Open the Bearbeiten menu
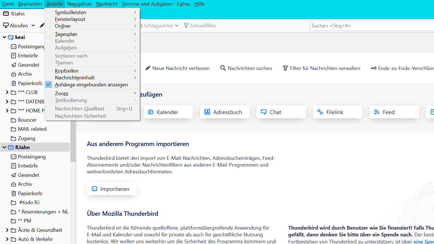This screenshot has height=244, width=434. click(x=30, y=4)
